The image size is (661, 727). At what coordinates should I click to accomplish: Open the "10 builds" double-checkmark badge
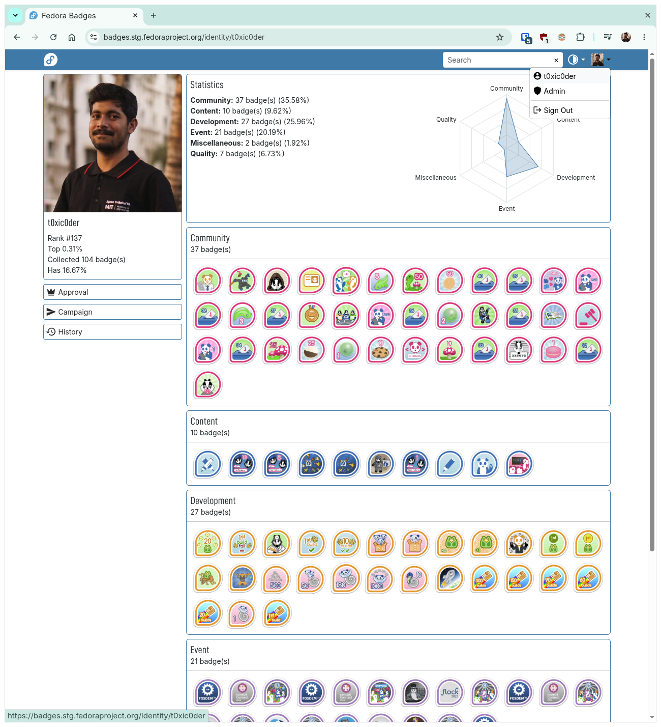pyautogui.click(x=346, y=544)
